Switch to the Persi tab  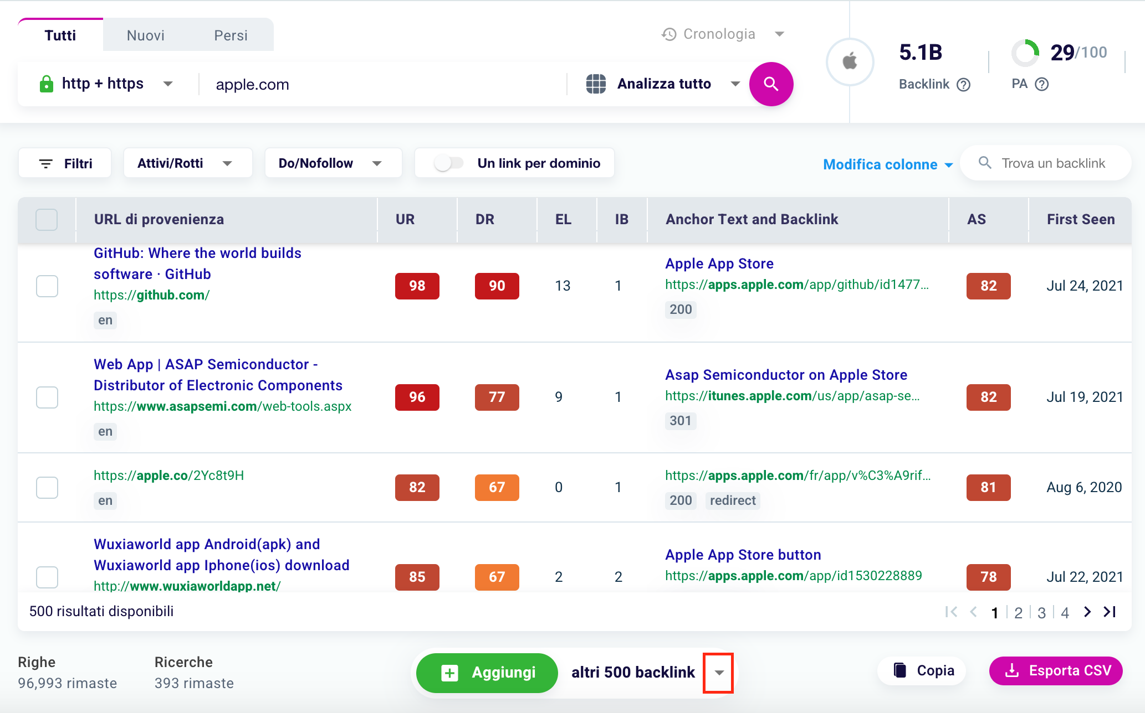tap(231, 35)
